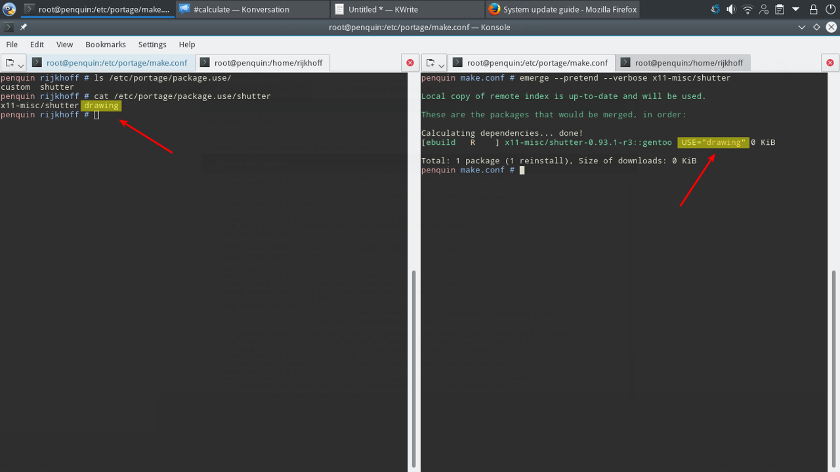Click the 'ls /etc/portage/package.use/' command text
This screenshot has height=472, width=840.
click(162, 78)
